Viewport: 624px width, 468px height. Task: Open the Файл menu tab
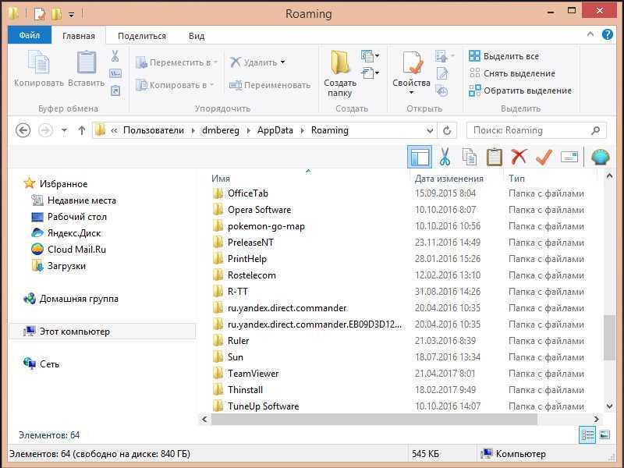coord(30,35)
